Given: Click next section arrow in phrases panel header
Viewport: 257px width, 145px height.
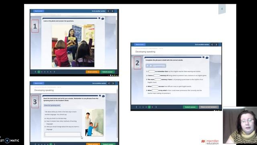Looking at the screenshot, I should point(216,45).
